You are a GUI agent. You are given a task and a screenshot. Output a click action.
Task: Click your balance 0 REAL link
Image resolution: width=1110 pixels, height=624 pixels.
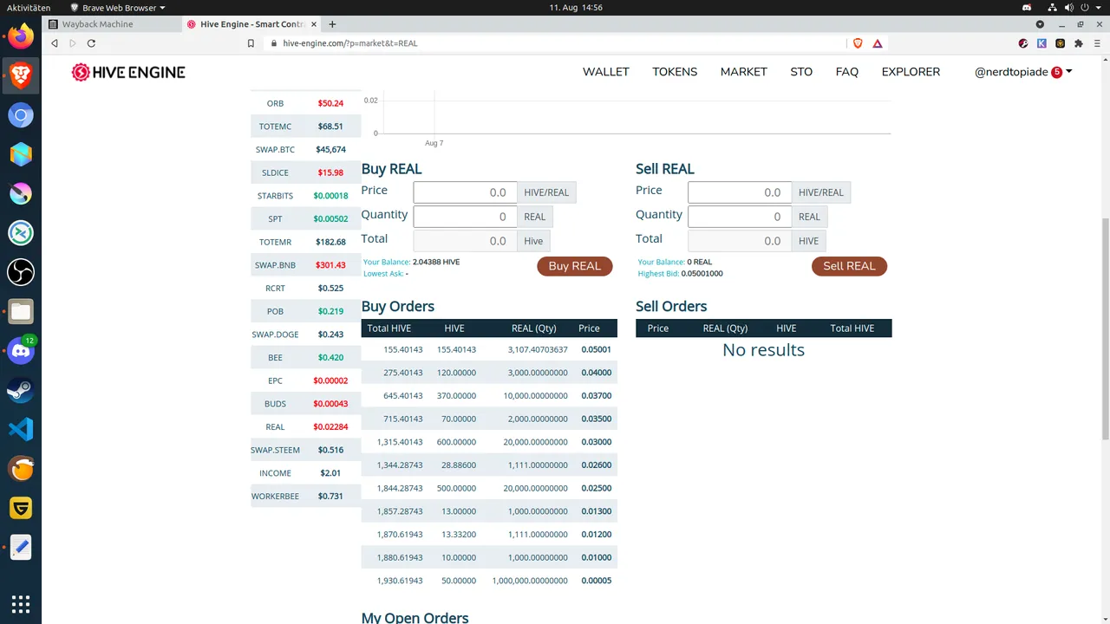click(699, 262)
